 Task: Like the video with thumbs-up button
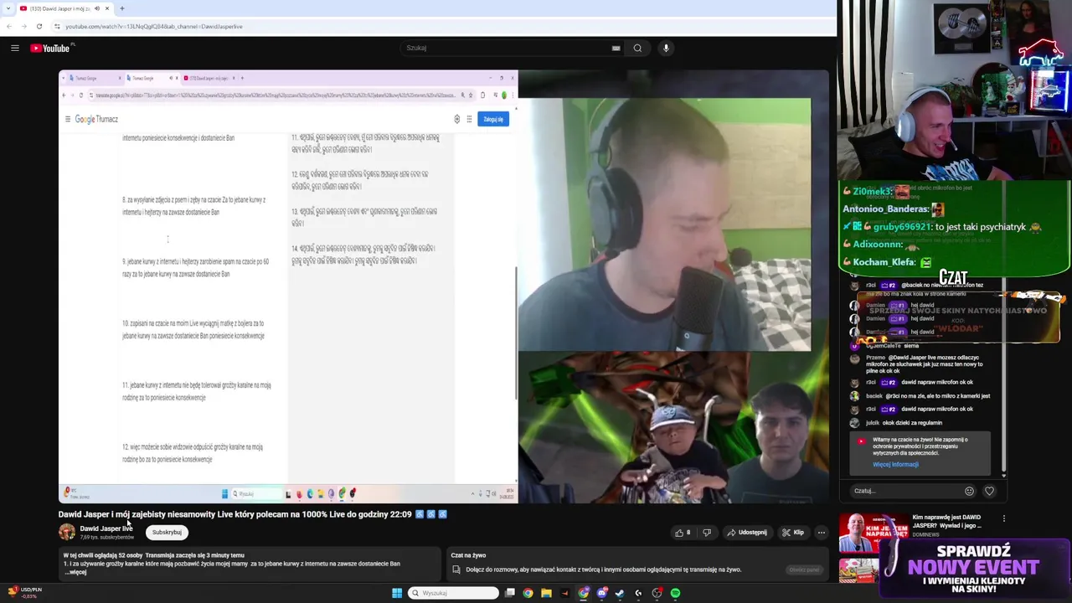coord(683,533)
